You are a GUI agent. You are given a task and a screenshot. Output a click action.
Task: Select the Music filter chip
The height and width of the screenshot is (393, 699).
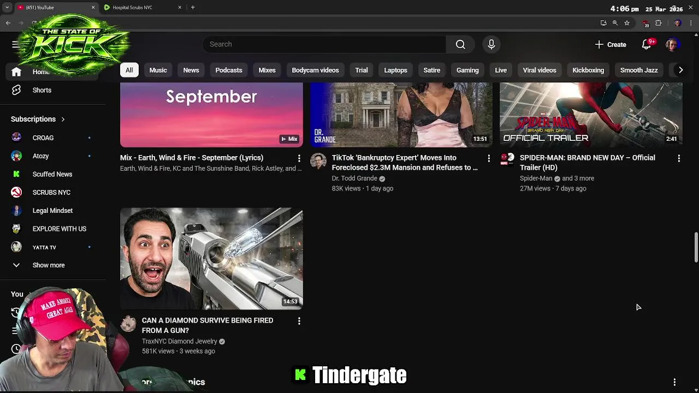[158, 70]
